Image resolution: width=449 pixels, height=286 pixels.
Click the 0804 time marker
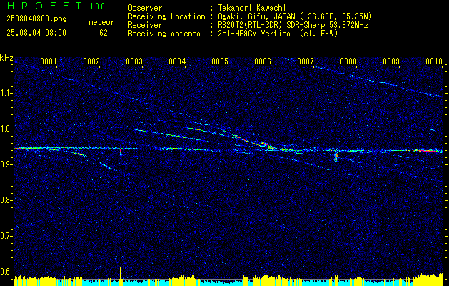[177, 61]
